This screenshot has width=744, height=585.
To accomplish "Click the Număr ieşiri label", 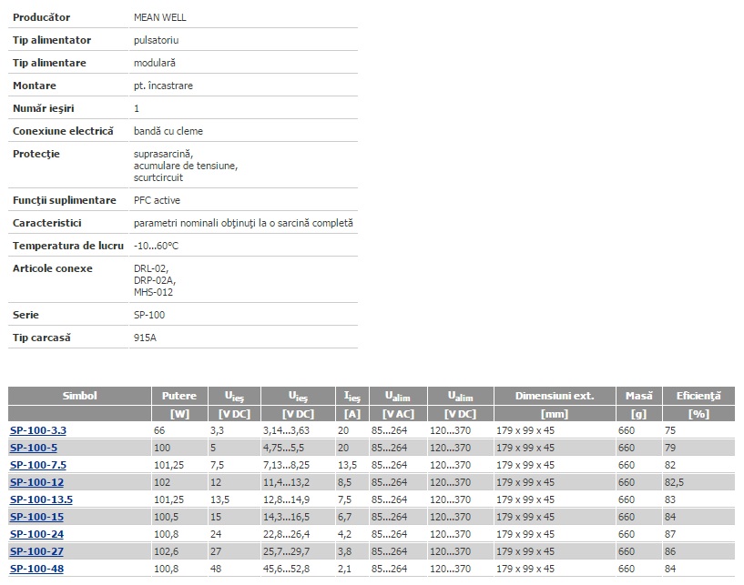I will [43, 108].
